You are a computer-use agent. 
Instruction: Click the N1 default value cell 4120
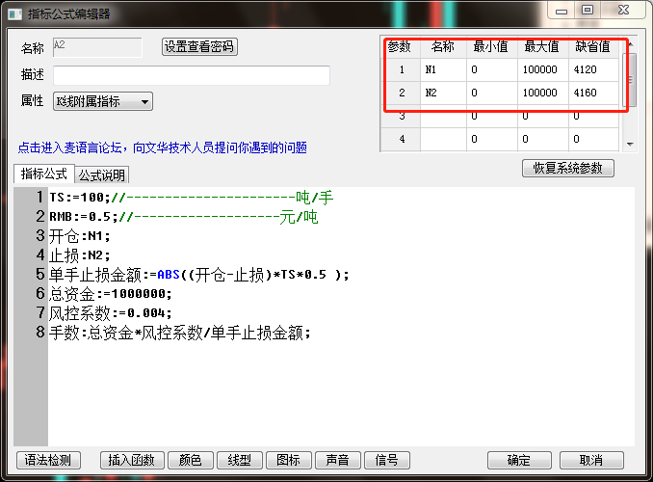593,70
